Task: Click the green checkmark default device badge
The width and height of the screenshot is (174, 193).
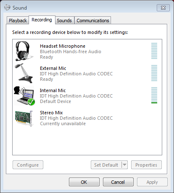Action: point(31,102)
